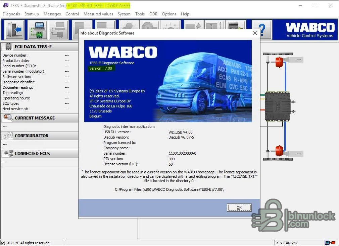The width and height of the screenshot is (339, 246).
Task: Click the chips icon beside CONNECTED ECUs
Action: coord(8,153)
